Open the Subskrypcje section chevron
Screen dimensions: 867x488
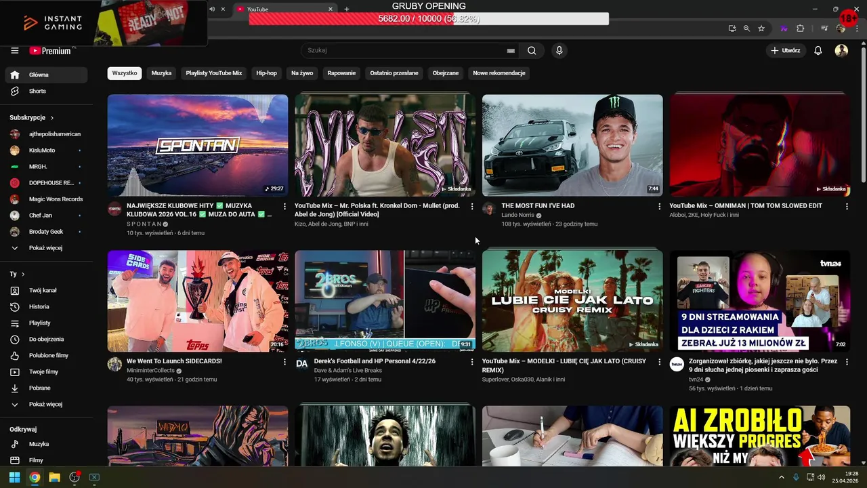pyautogui.click(x=51, y=117)
